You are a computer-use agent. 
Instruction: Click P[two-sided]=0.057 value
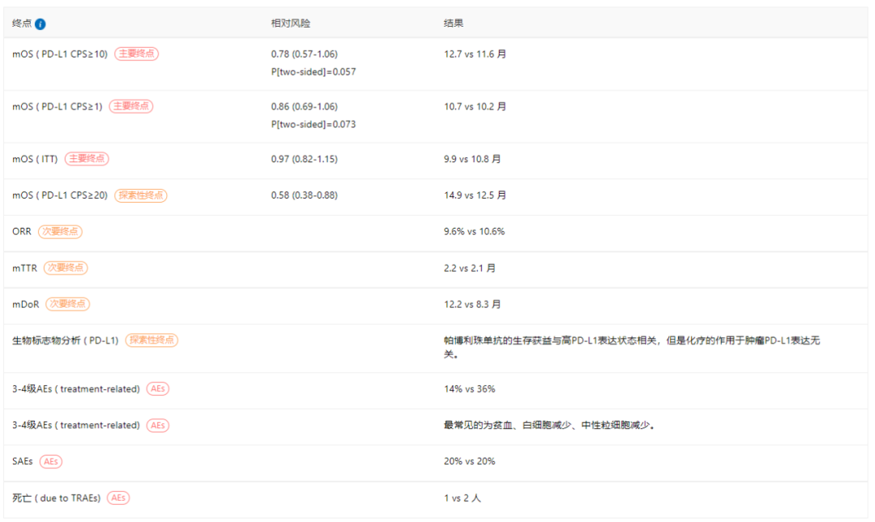click(313, 72)
